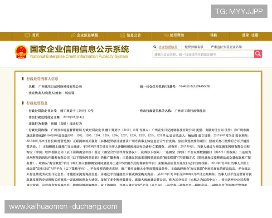
Task: Go to 信息公告 in the navigation bar
Action: tap(131, 35)
